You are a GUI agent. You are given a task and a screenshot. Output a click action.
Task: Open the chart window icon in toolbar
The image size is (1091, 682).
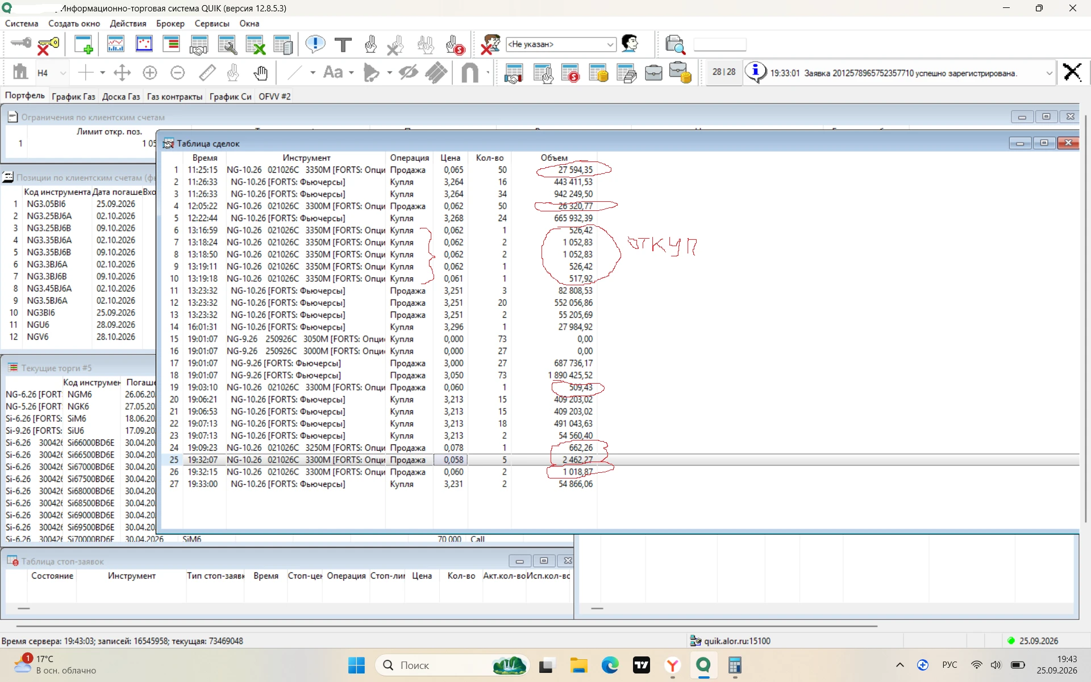pyautogui.click(x=115, y=44)
